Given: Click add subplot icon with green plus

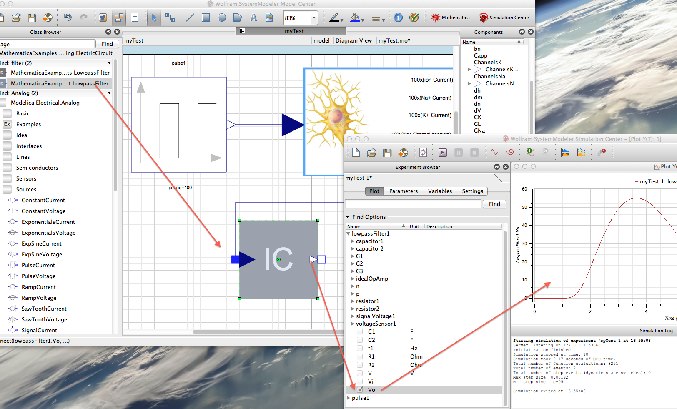Looking at the screenshot, I should pyautogui.click(x=529, y=153).
